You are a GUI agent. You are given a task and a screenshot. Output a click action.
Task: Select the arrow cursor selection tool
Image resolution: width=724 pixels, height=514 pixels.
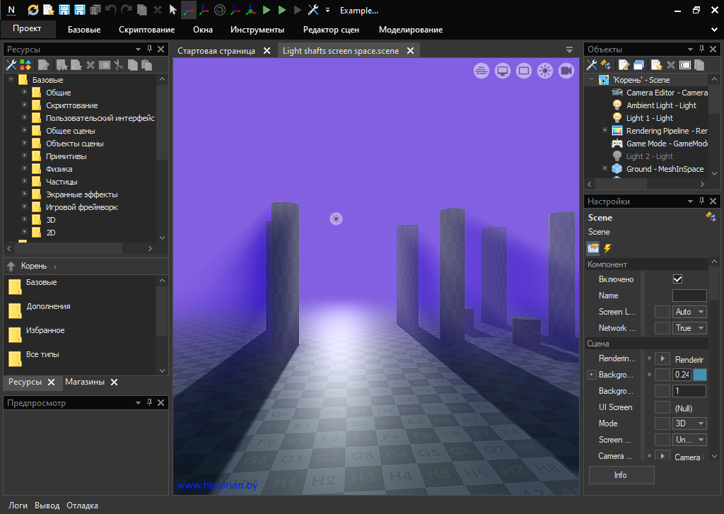point(173,10)
